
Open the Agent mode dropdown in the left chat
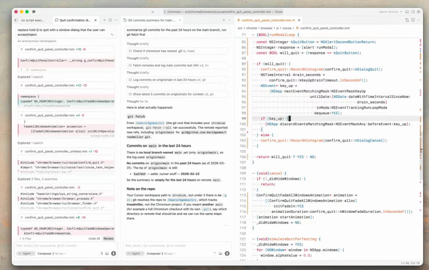(x=25, y=254)
